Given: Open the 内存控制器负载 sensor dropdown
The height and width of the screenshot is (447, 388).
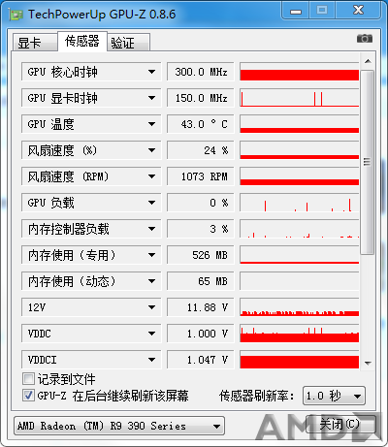Looking at the screenshot, I should pos(91,229).
